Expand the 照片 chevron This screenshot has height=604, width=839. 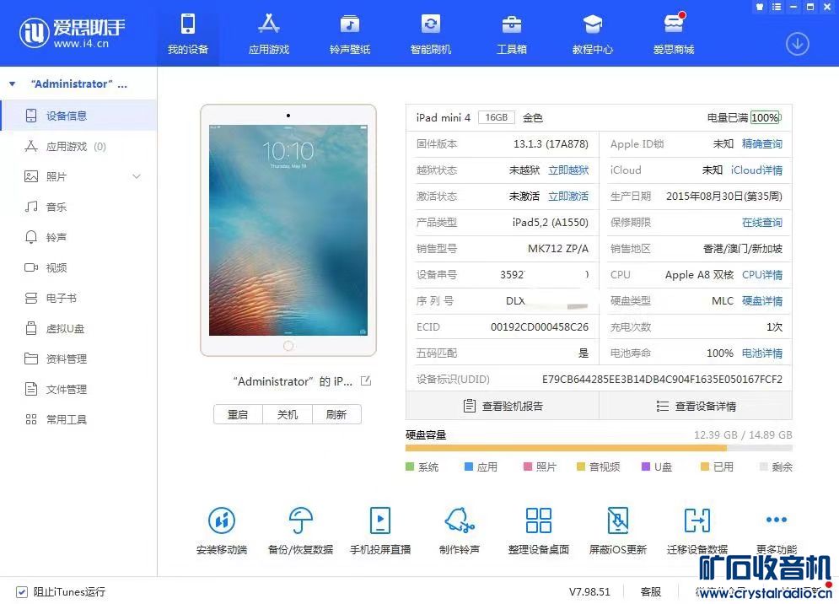[x=137, y=176]
